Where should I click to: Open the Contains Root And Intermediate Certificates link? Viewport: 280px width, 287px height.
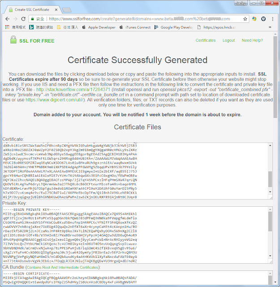click(x=63, y=267)
